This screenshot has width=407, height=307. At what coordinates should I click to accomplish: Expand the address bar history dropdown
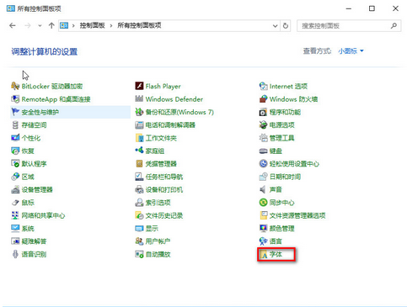click(x=276, y=26)
